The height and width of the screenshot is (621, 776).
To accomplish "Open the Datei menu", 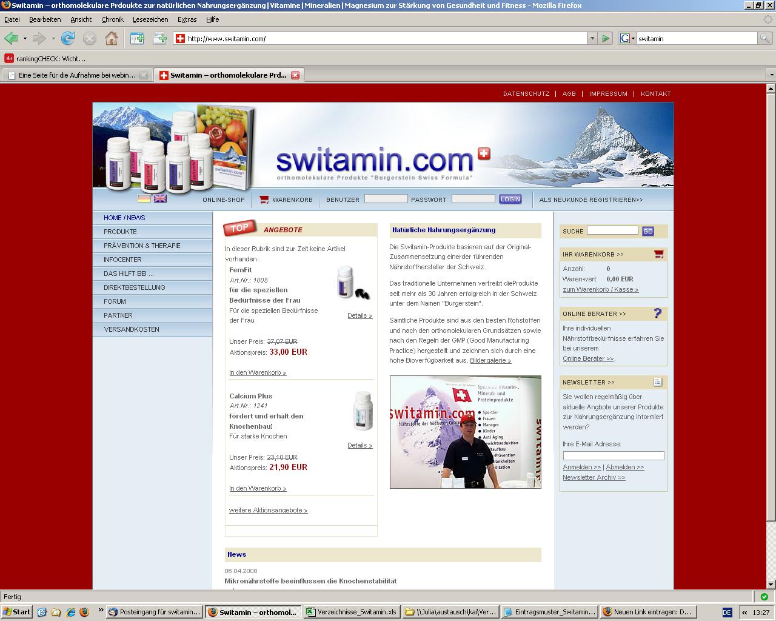I will click(x=12, y=19).
